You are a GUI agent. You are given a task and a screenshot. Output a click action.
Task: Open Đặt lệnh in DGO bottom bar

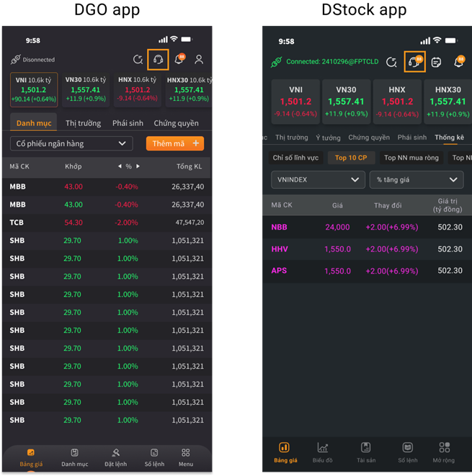tap(116, 458)
